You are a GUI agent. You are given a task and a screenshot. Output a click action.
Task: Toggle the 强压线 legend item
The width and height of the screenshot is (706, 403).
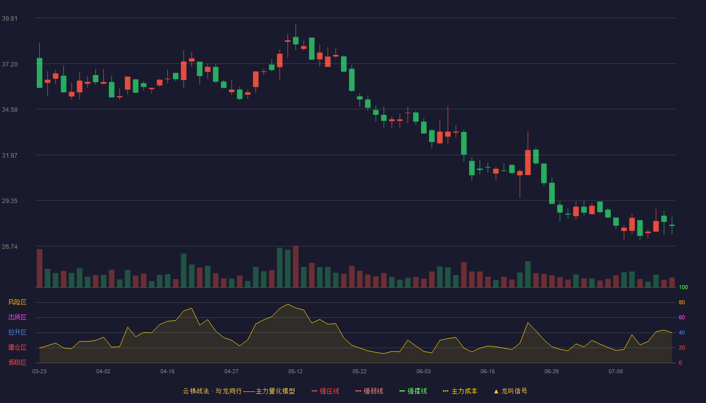(325, 391)
